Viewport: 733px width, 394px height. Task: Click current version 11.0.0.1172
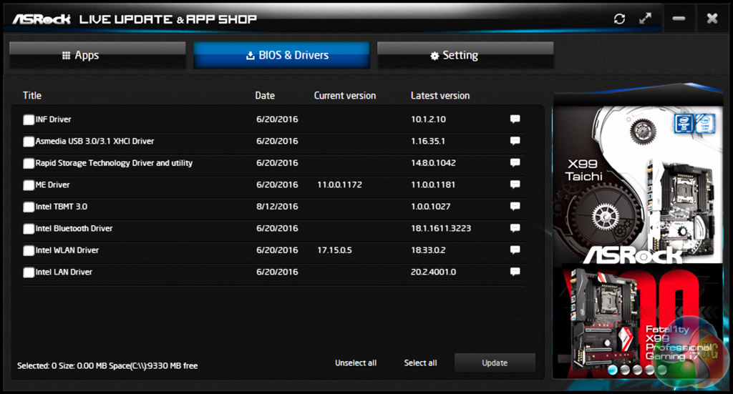tap(339, 184)
